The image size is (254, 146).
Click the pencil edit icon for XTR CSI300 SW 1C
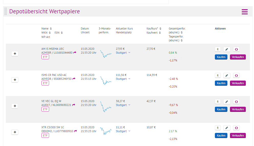pos(227,128)
